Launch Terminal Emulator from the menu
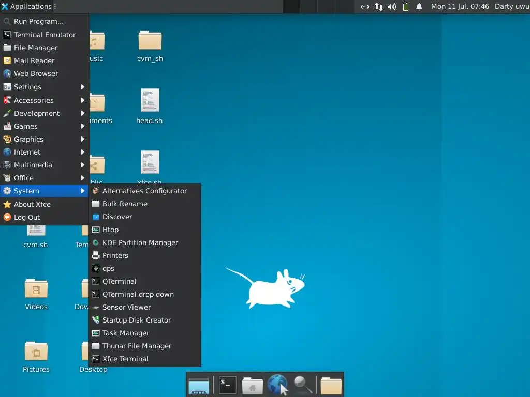Viewport: 530px width, 397px height. [45, 35]
